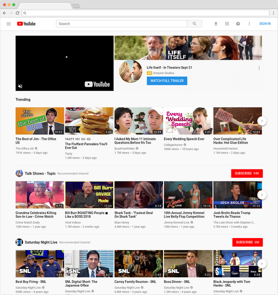Open the Life Itself round ad avatar

click(131, 71)
